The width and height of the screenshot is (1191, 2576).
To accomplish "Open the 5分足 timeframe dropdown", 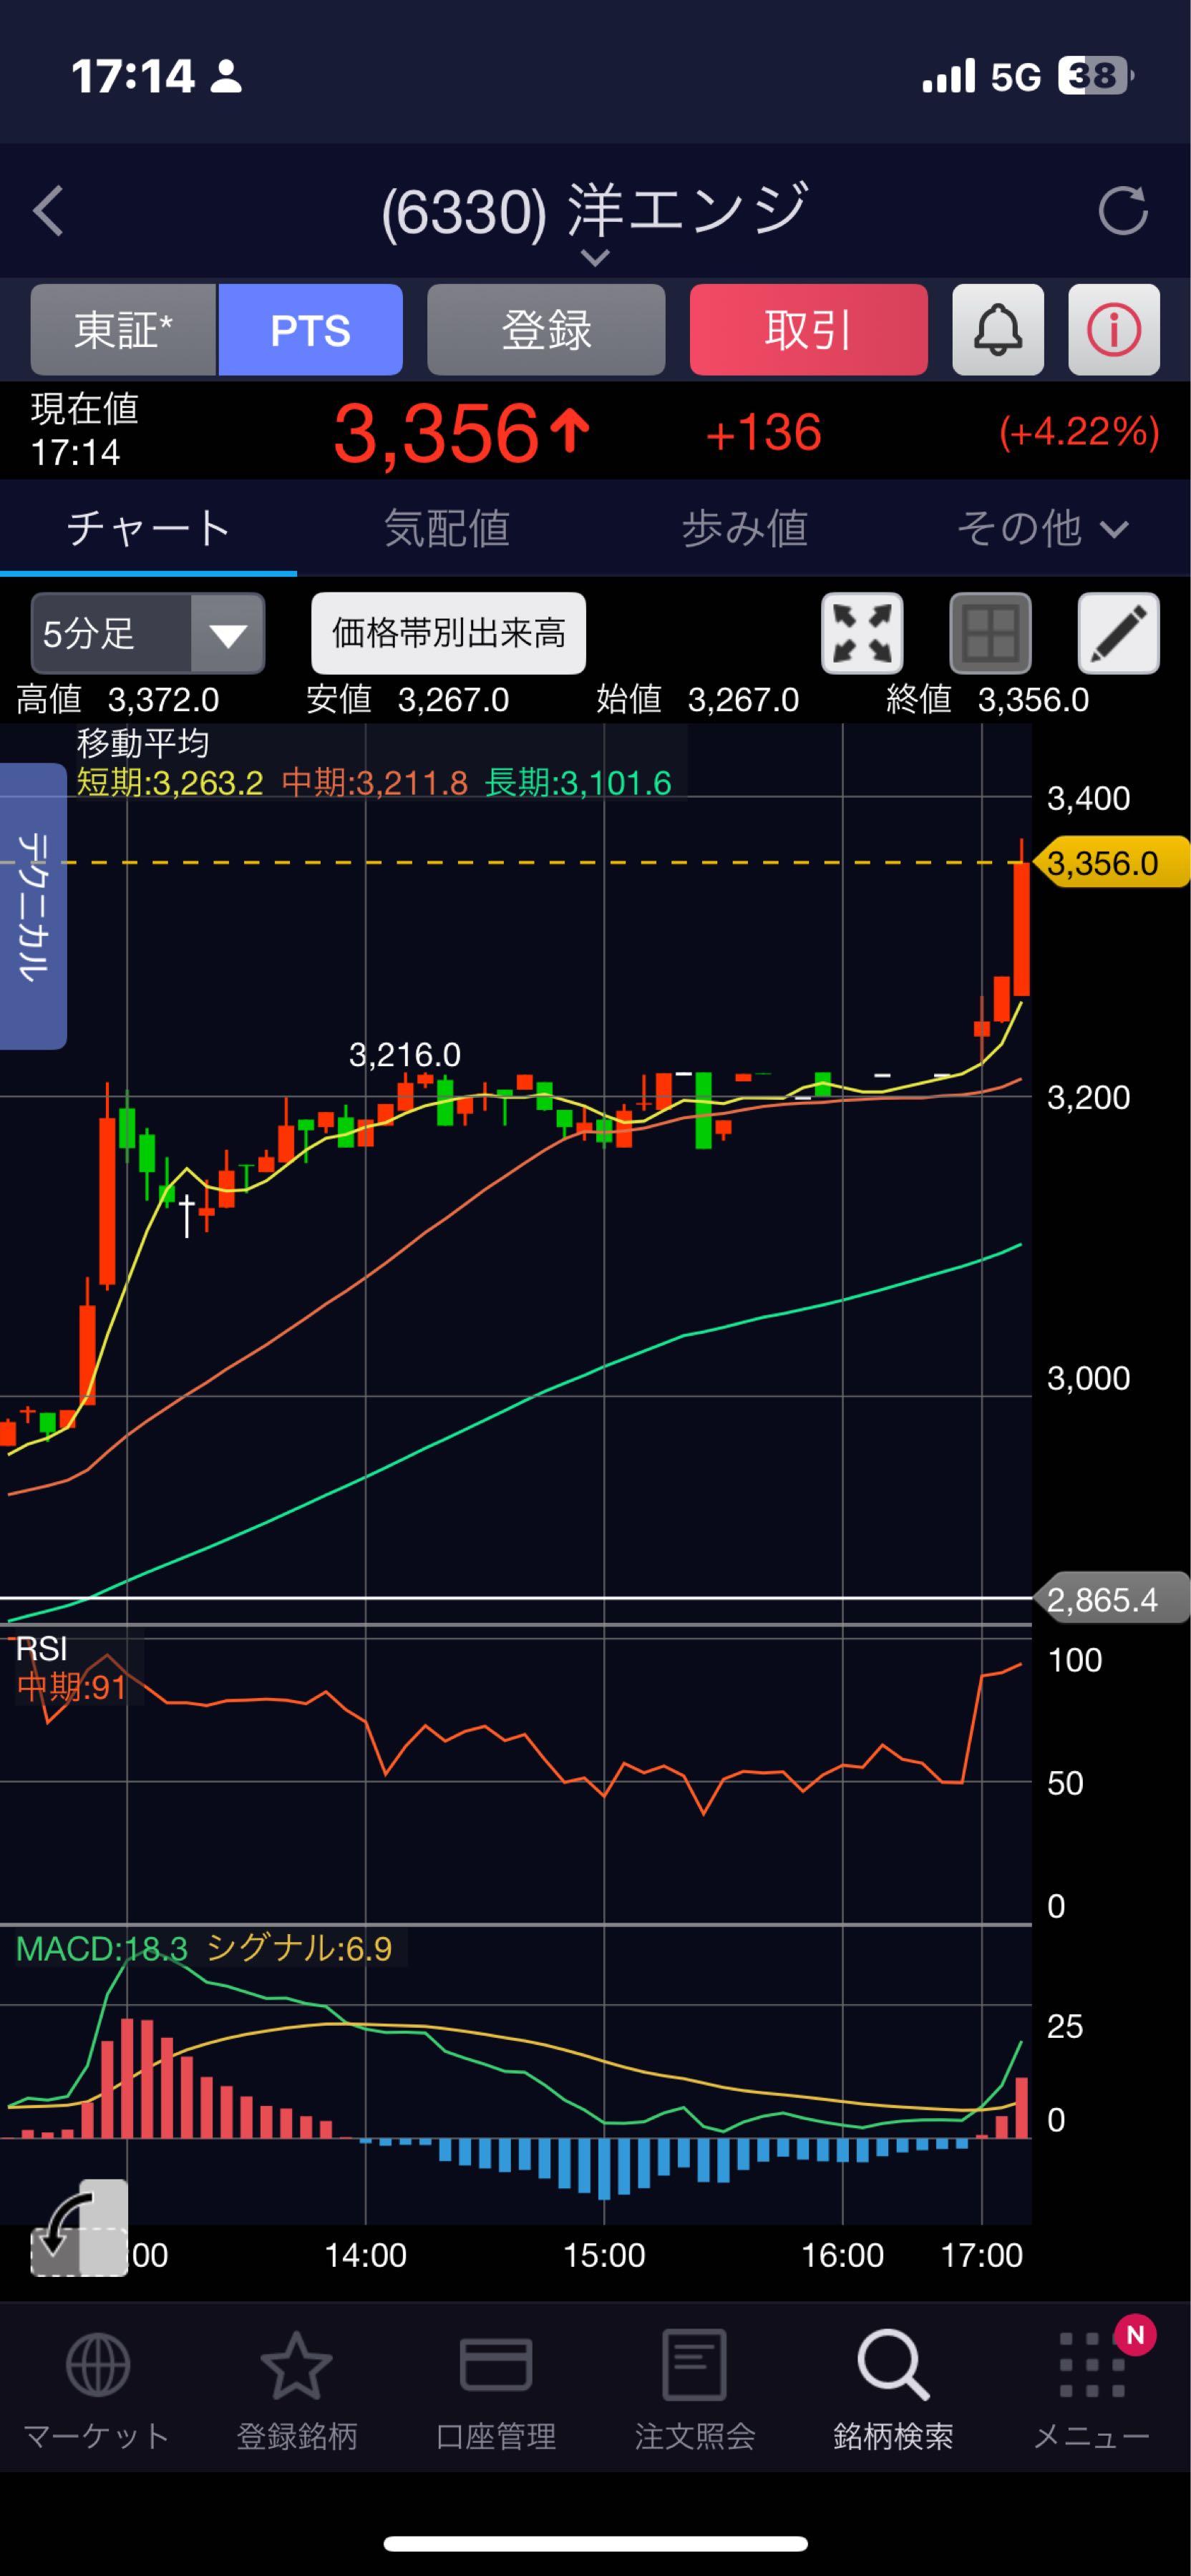I will tap(148, 634).
